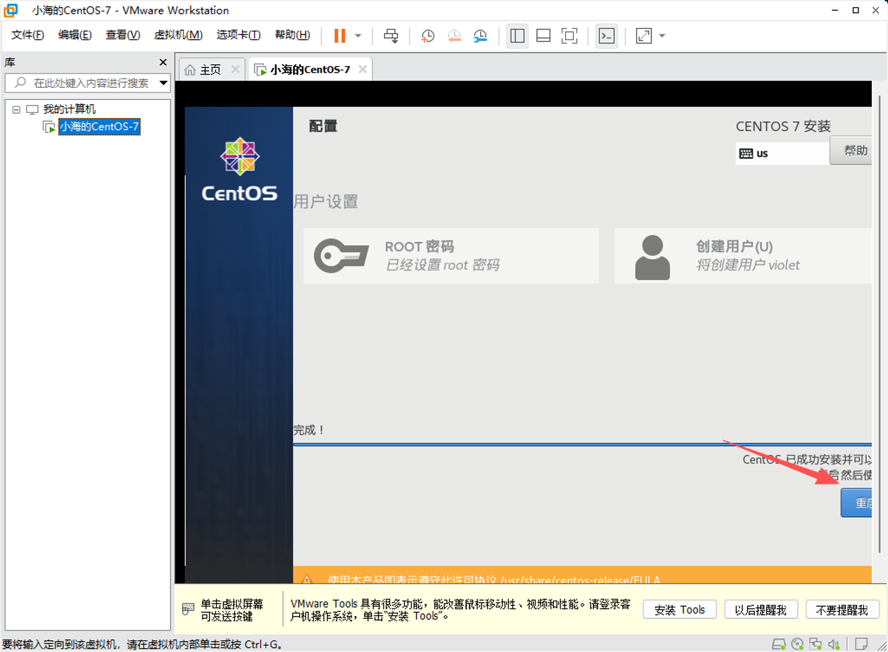
Task: Click the 安装 Tools button
Action: [679, 610]
